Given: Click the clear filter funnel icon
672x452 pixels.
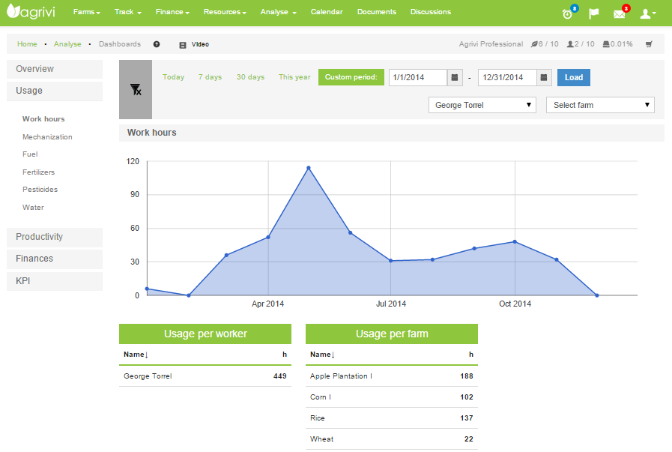Looking at the screenshot, I should (x=136, y=90).
